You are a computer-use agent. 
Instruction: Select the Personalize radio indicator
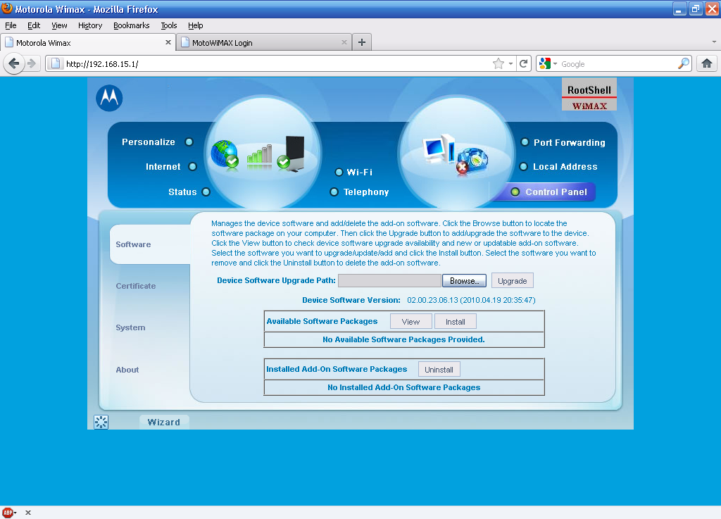(189, 142)
